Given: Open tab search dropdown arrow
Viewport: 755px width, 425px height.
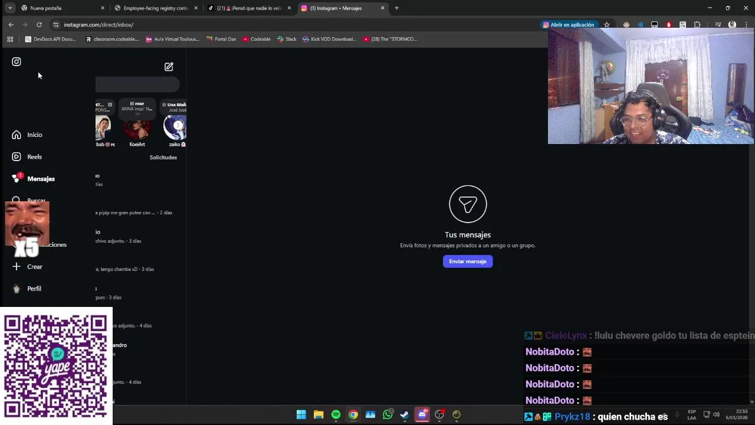Looking at the screenshot, I should 9,8.
